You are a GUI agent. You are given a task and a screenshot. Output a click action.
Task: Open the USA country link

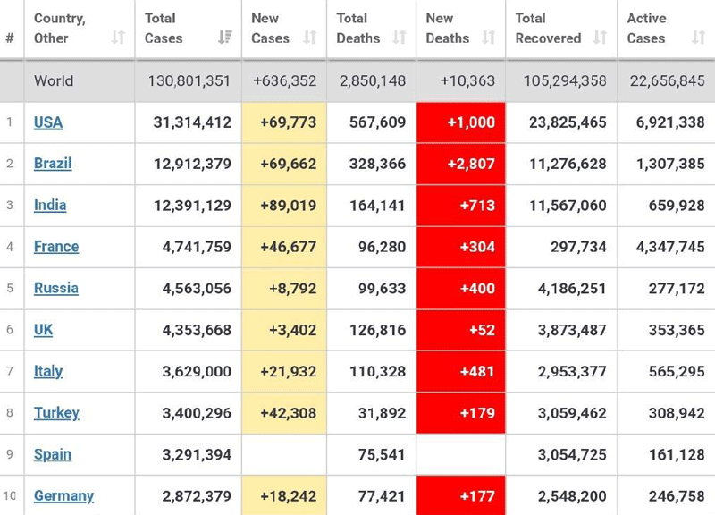[48, 122]
